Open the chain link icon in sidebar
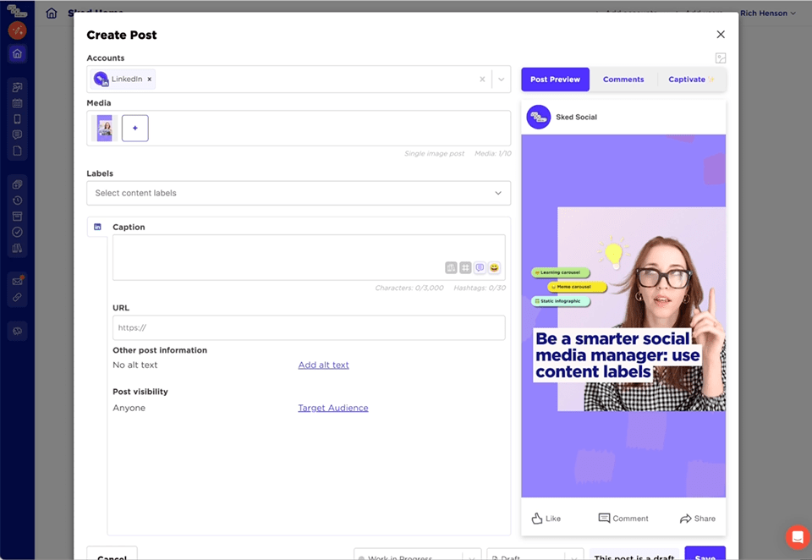This screenshot has width=812, height=560. point(17,298)
